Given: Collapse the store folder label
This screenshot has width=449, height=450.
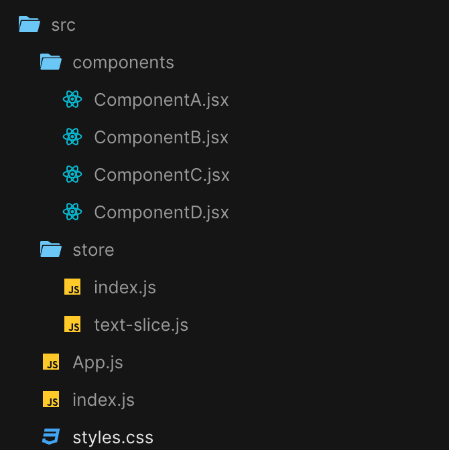Looking at the screenshot, I should [93, 250].
